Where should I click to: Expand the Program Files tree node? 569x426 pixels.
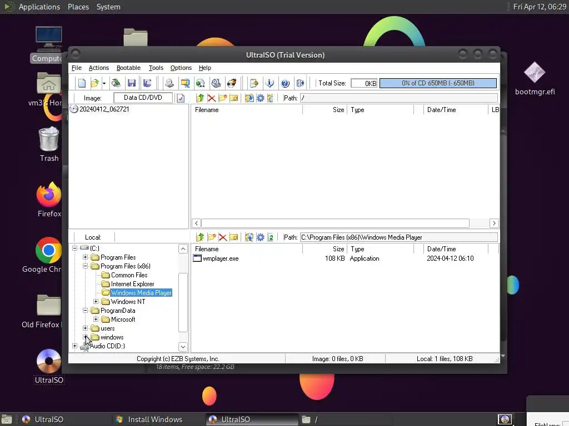coord(85,257)
